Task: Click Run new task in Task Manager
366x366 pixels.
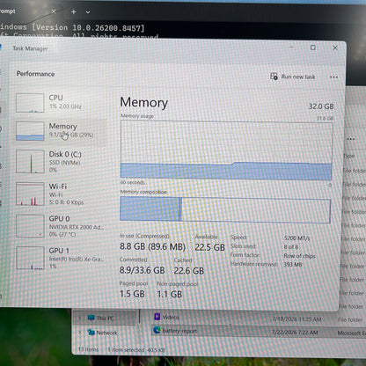Action: point(292,77)
